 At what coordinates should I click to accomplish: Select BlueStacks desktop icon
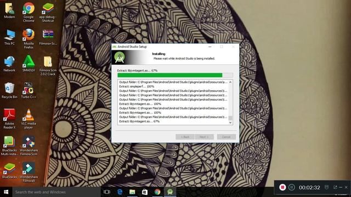pyautogui.click(x=9, y=171)
